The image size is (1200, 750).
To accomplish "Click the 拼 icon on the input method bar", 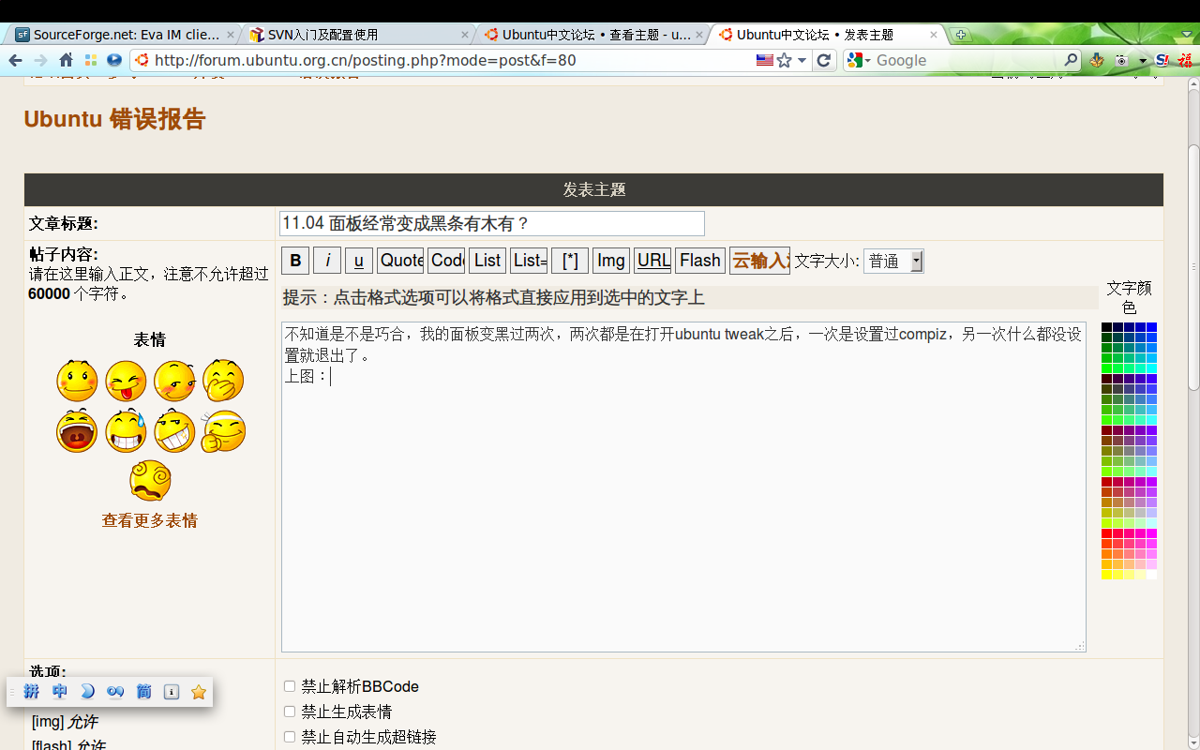I will coord(32,692).
